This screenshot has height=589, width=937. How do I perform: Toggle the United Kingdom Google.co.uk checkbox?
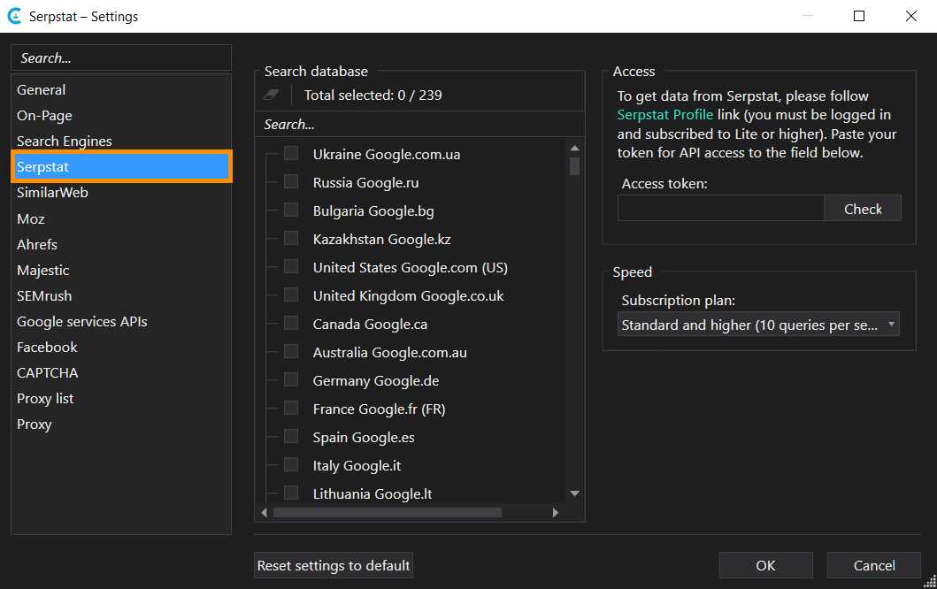point(291,295)
